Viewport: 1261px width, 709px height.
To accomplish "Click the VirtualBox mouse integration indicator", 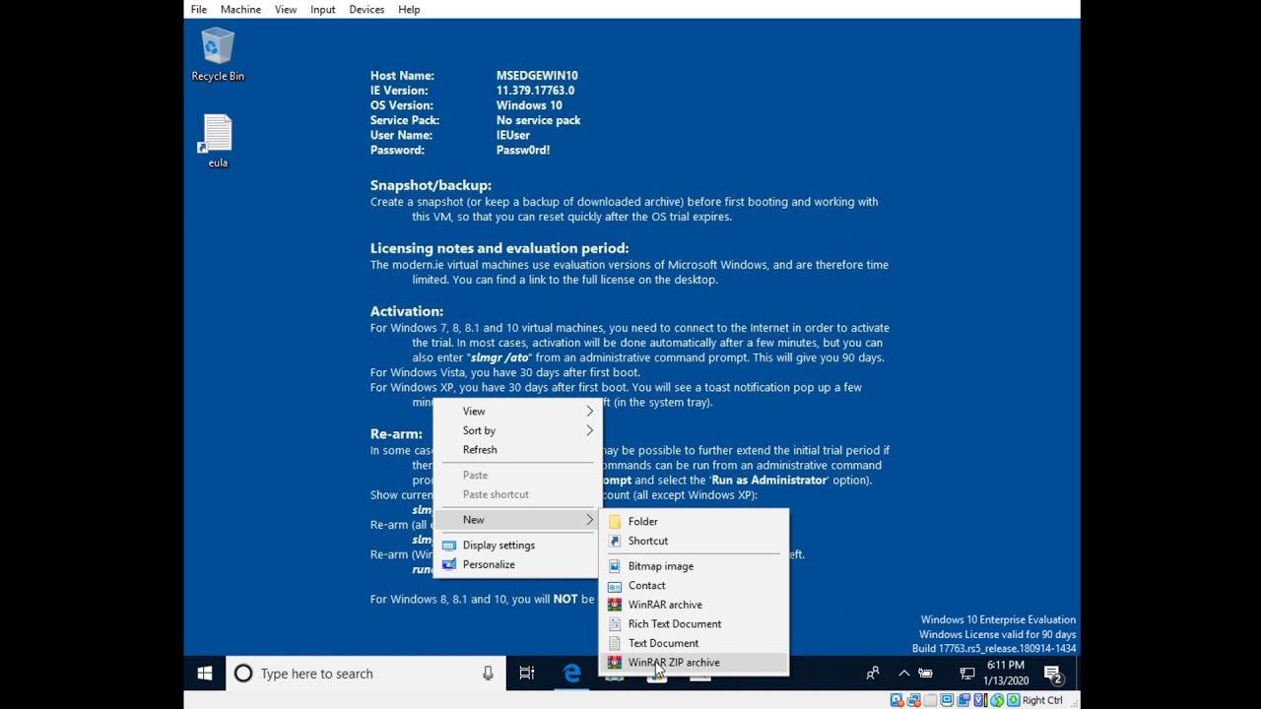I will 997,700.
